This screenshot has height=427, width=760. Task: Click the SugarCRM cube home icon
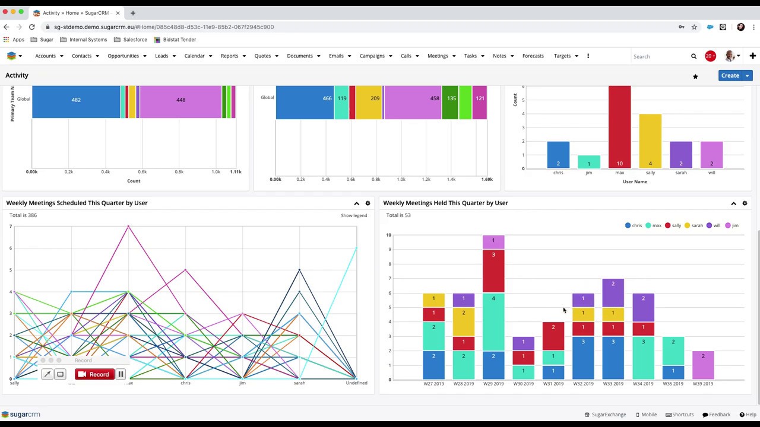tap(11, 56)
